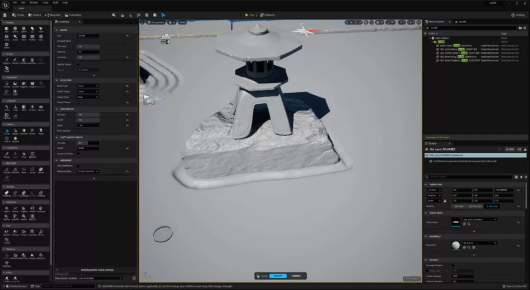Open the Build menu
Screen dimensions: 530x290
tap(55, 2)
